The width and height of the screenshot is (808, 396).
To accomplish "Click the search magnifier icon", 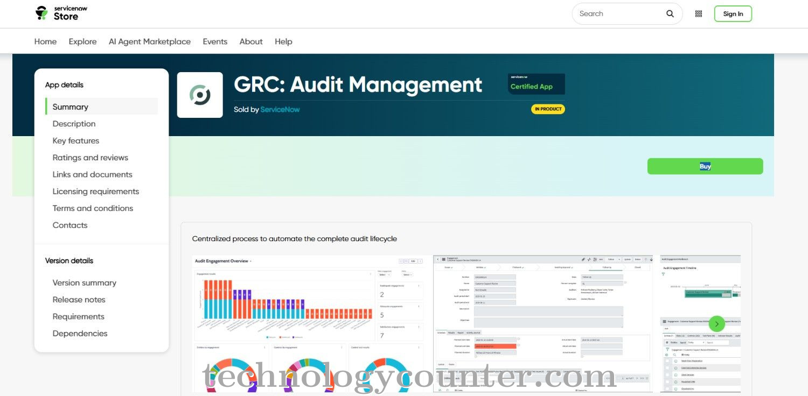I will [670, 13].
